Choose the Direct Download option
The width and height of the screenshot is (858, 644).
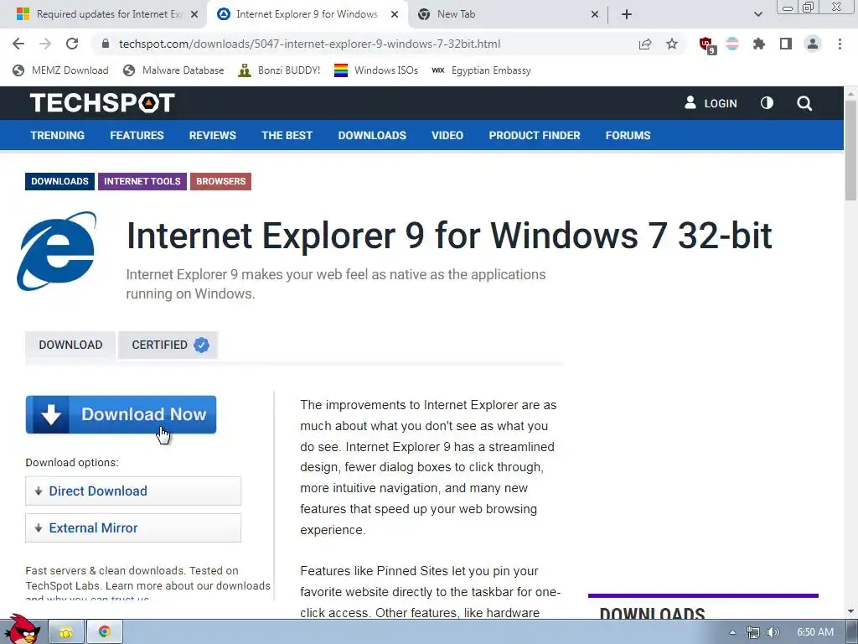pyautogui.click(x=133, y=491)
